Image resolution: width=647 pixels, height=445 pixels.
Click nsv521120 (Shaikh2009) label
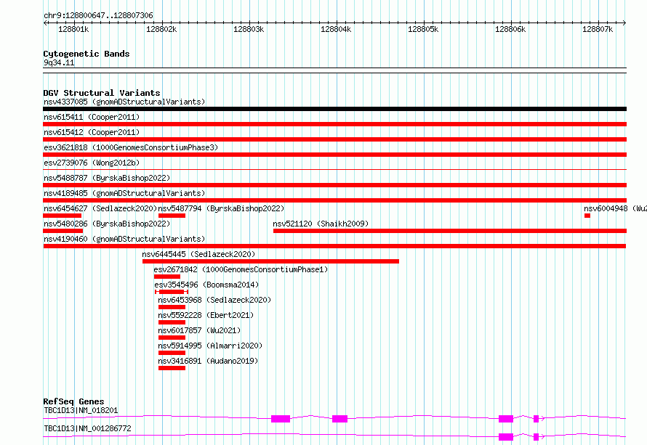point(321,224)
